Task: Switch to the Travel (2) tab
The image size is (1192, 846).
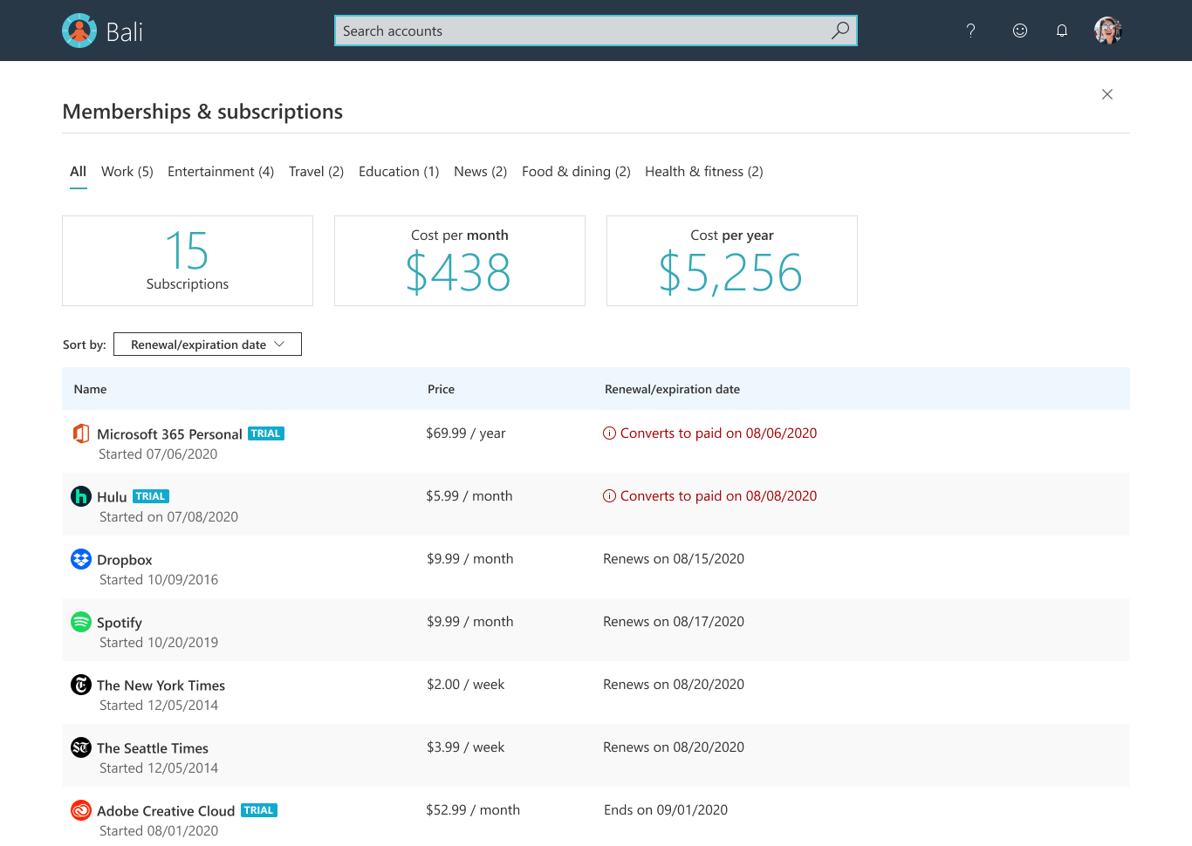Action: (x=317, y=172)
